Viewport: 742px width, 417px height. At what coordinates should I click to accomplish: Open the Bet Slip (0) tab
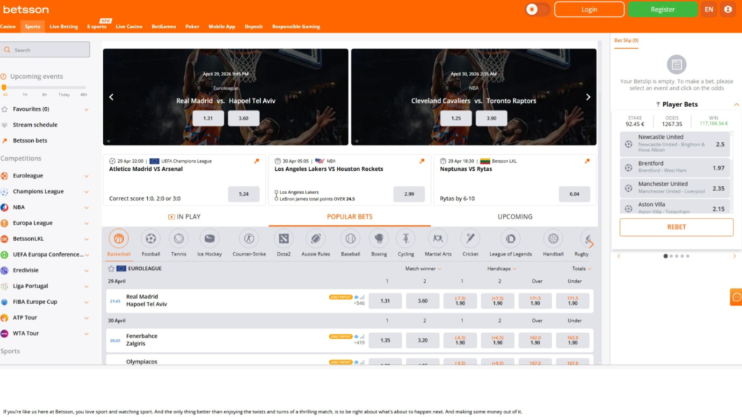626,41
